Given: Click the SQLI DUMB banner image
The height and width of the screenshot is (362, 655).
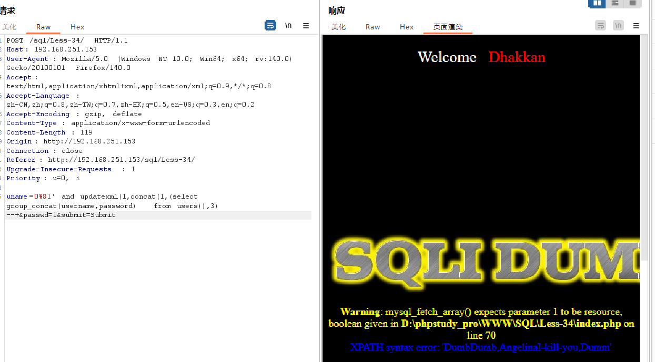Looking at the screenshot, I should point(487,263).
